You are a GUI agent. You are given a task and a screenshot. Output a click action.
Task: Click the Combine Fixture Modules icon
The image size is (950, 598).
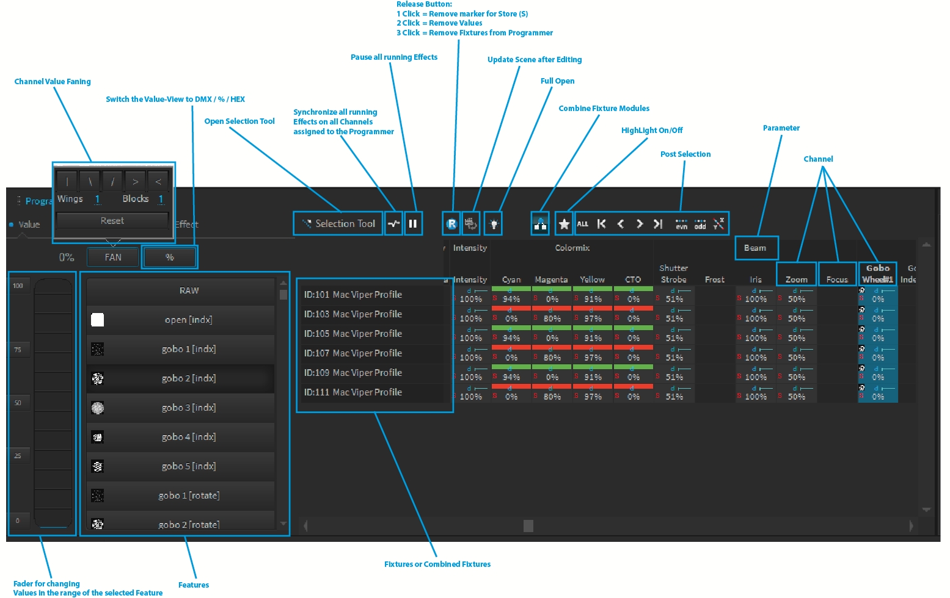[540, 224]
